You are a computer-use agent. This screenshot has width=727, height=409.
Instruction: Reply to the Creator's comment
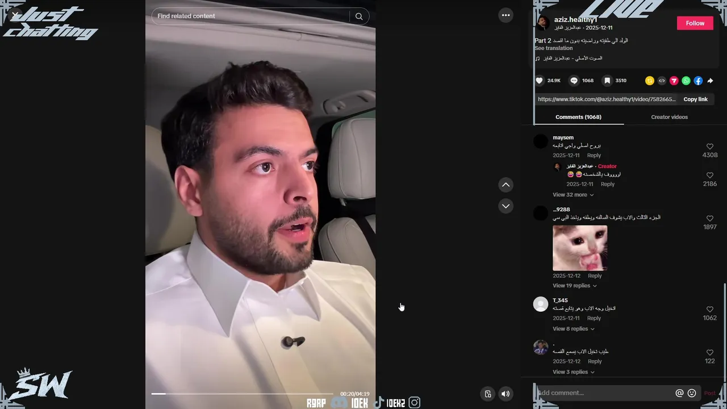pyautogui.click(x=607, y=185)
